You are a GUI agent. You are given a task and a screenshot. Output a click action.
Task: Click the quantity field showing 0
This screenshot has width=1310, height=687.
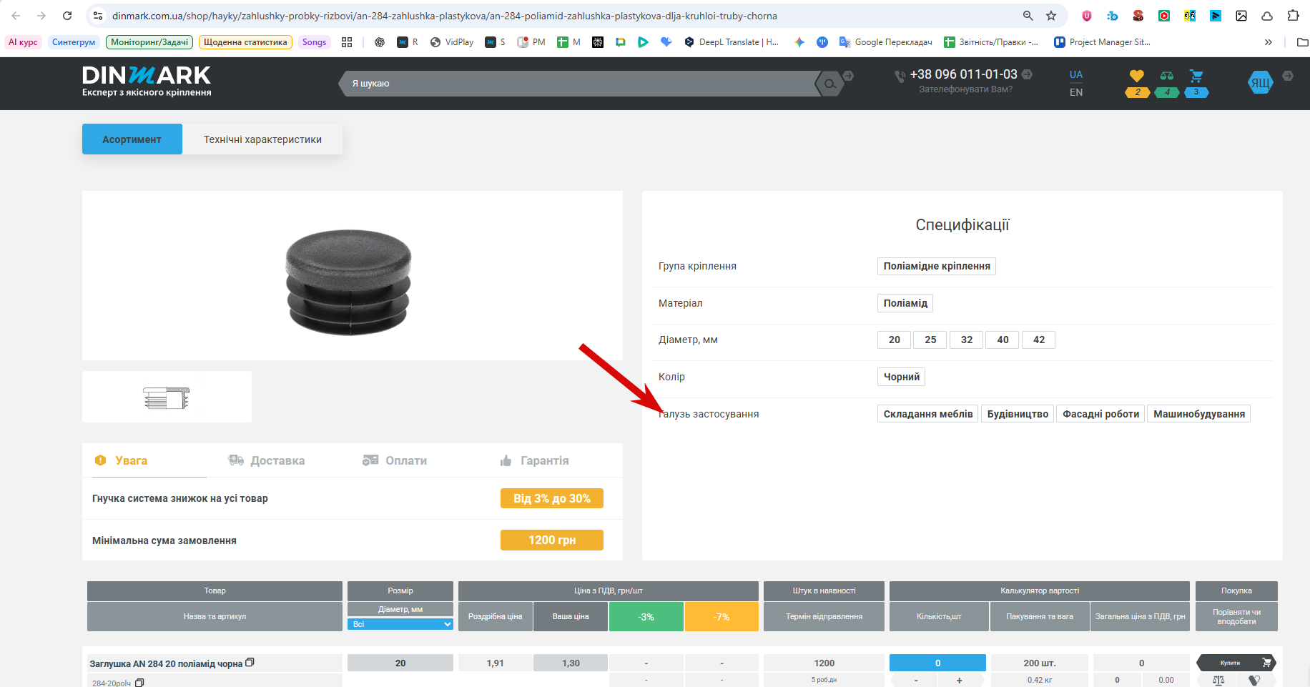click(937, 663)
